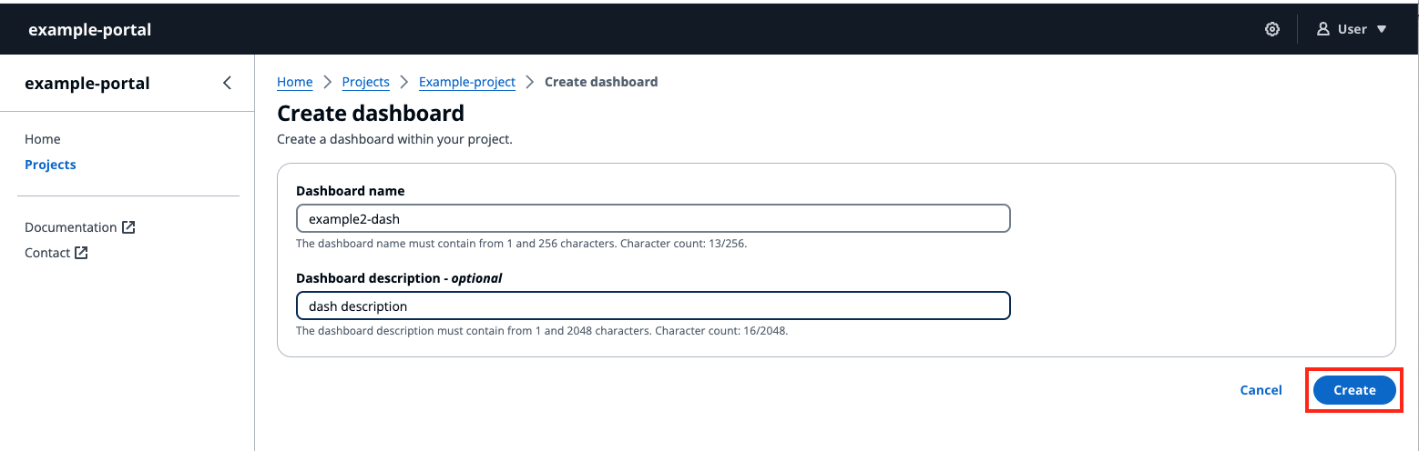Open the Contact sidebar link
Image resolution: width=1419 pixels, height=451 pixels.
(x=47, y=253)
